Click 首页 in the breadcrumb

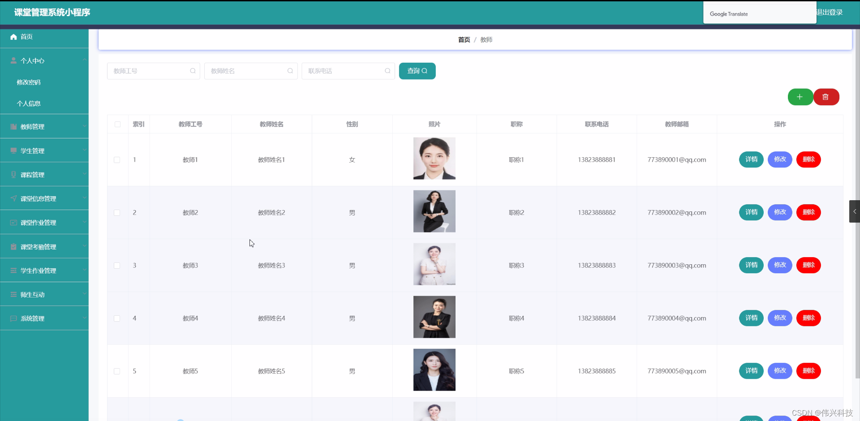click(x=464, y=39)
